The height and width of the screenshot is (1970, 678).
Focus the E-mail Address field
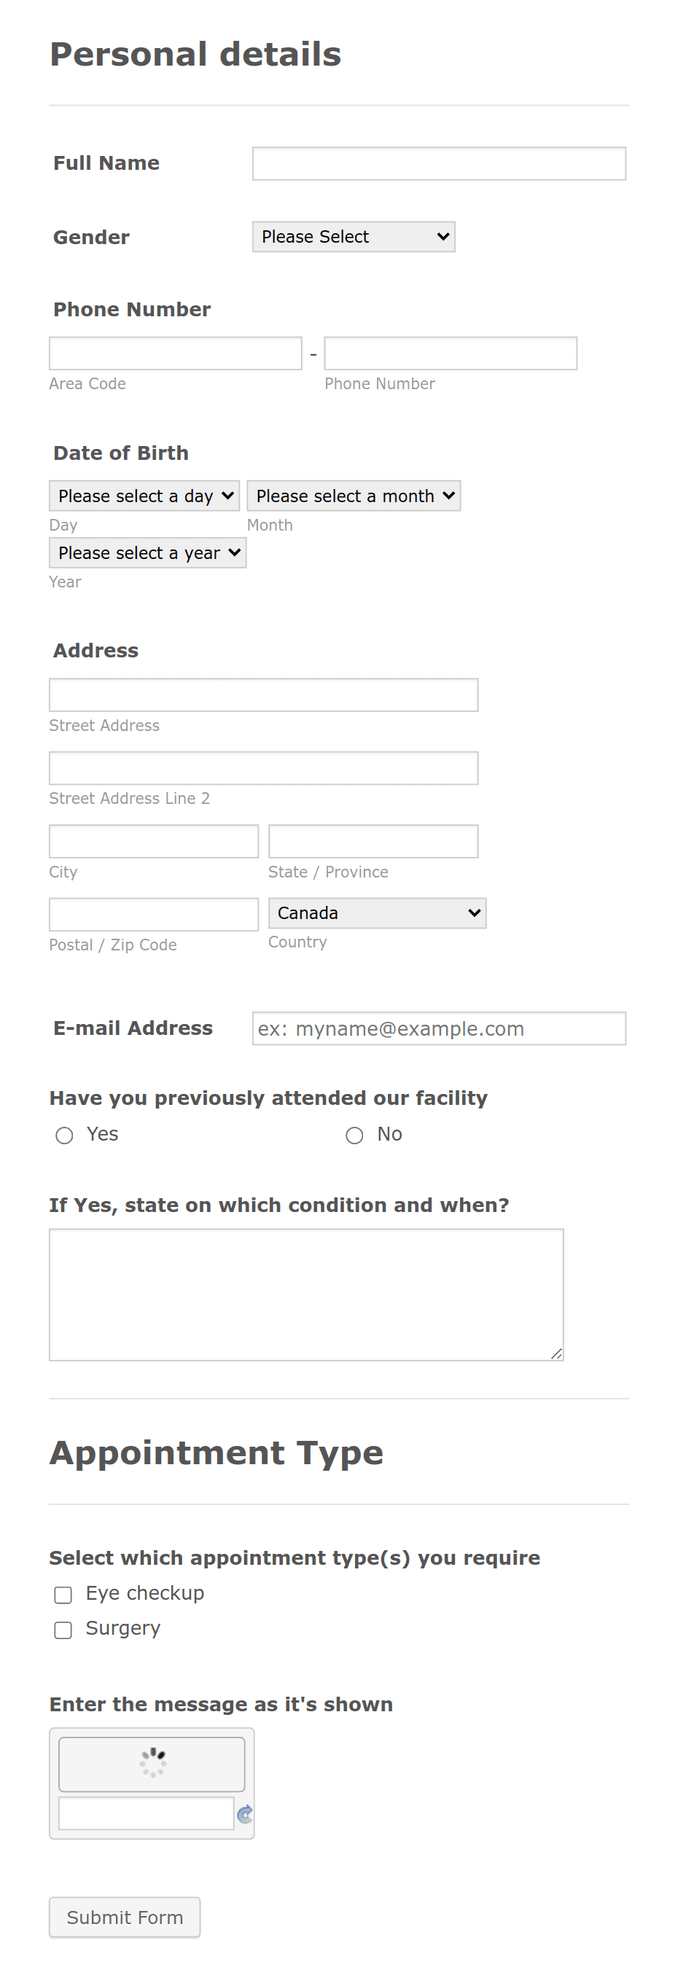pos(438,1028)
